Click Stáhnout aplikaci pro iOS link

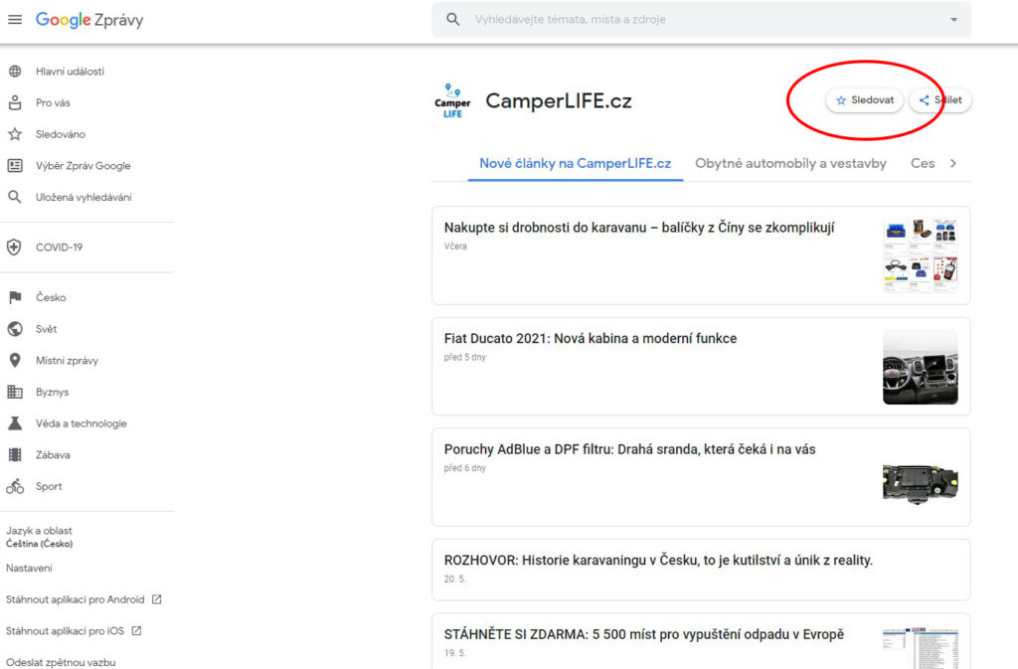click(x=65, y=630)
